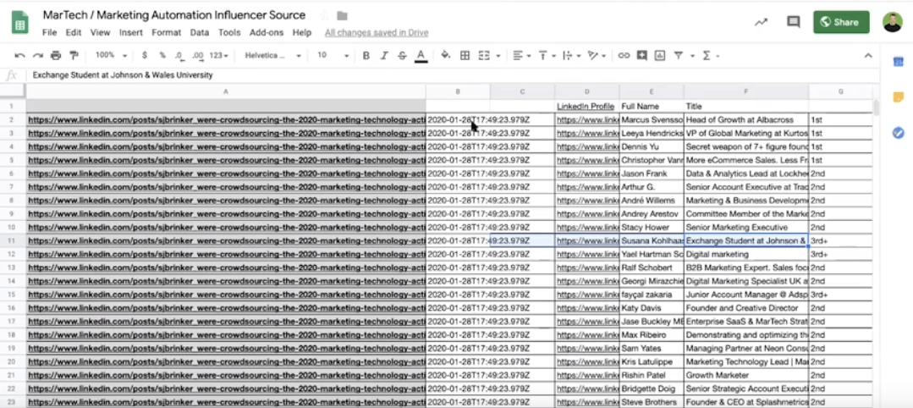Screen dimensions: 913x408
Task: Open the Borders tool
Action: click(x=465, y=55)
